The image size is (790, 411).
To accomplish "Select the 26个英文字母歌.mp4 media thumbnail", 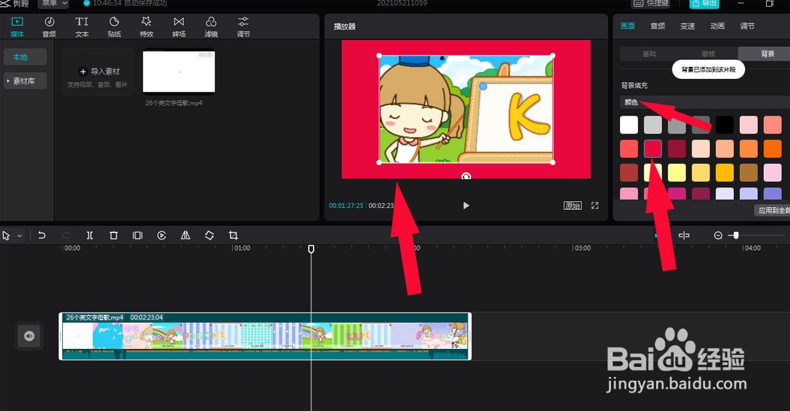I will (179, 72).
